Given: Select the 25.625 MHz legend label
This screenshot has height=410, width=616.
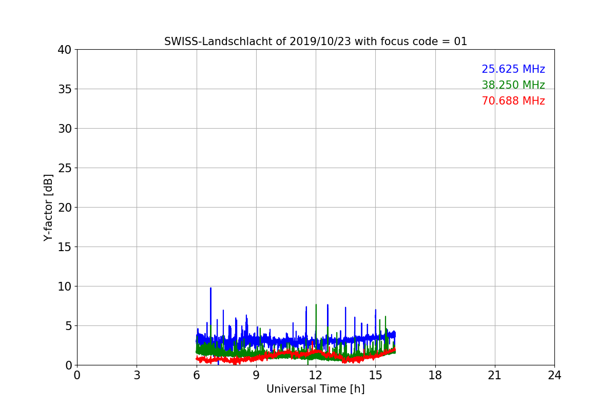Looking at the screenshot, I should click(x=513, y=69).
